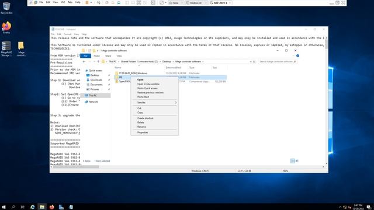Open the Mega controller desktop folder
Viewport: 374px width, 210px height.
click(x=21, y=48)
